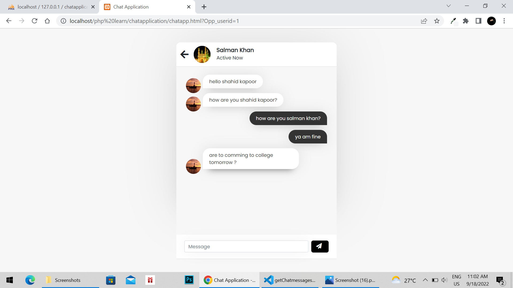
Task: Click the back arrow in the chat header
Action: 184,54
